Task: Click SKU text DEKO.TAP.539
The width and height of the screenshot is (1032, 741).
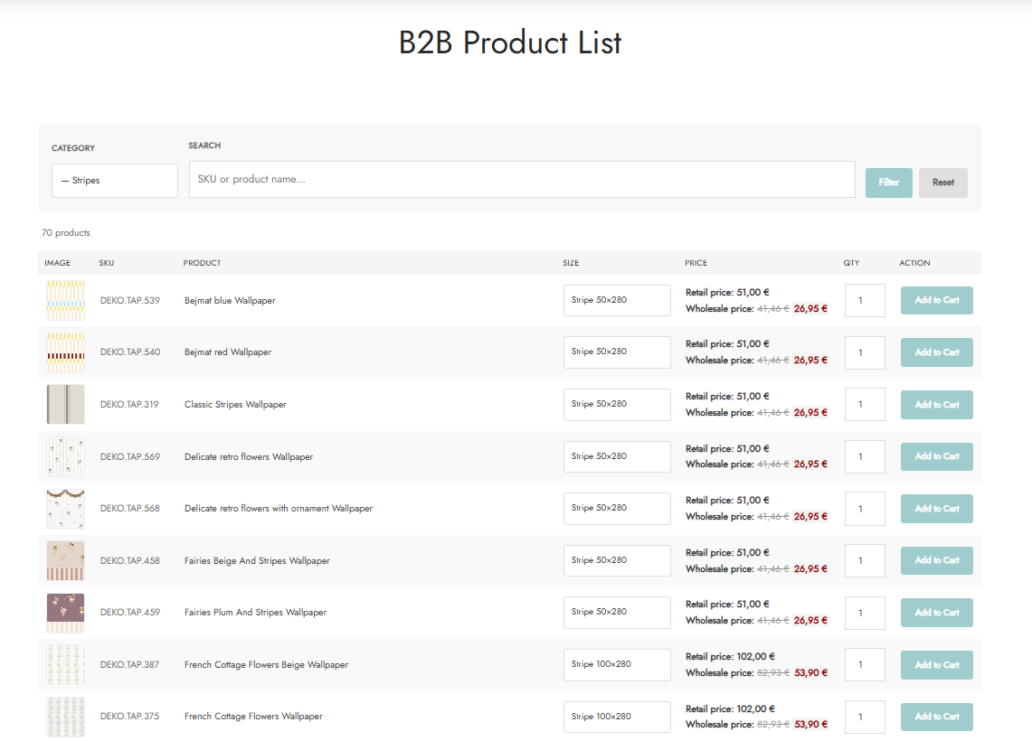Action: [129, 301]
